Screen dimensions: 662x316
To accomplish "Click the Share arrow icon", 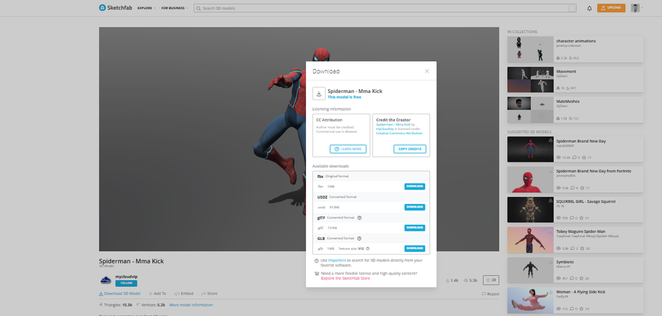I will (x=204, y=293).
